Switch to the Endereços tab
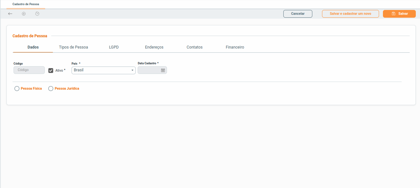Screen dimensions: 420x188 click(154, 47)
